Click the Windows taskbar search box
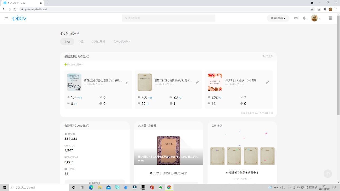 (x=39, y=188)
